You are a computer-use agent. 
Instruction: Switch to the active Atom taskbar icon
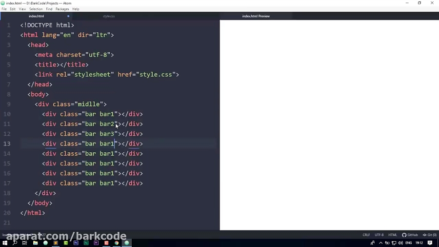point(127,243)
